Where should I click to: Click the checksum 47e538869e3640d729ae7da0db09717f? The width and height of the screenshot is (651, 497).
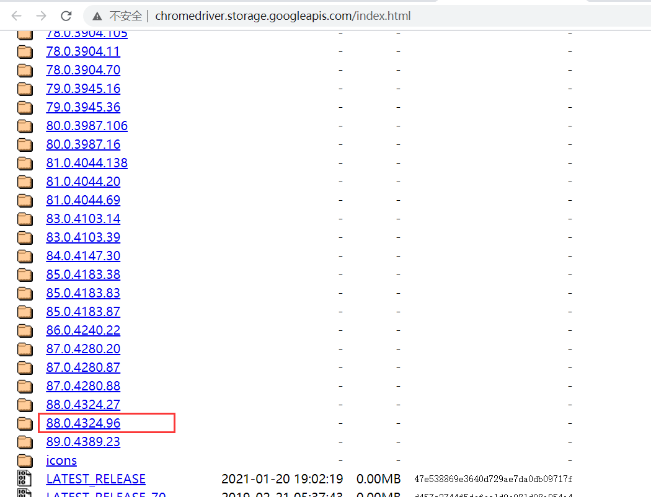pyautogui.click(x=494, y=479)
